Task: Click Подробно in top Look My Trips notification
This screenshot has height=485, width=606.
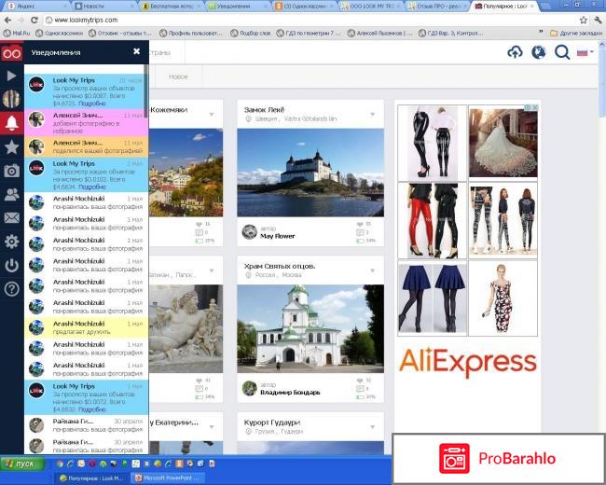Action: pos(92,104)
